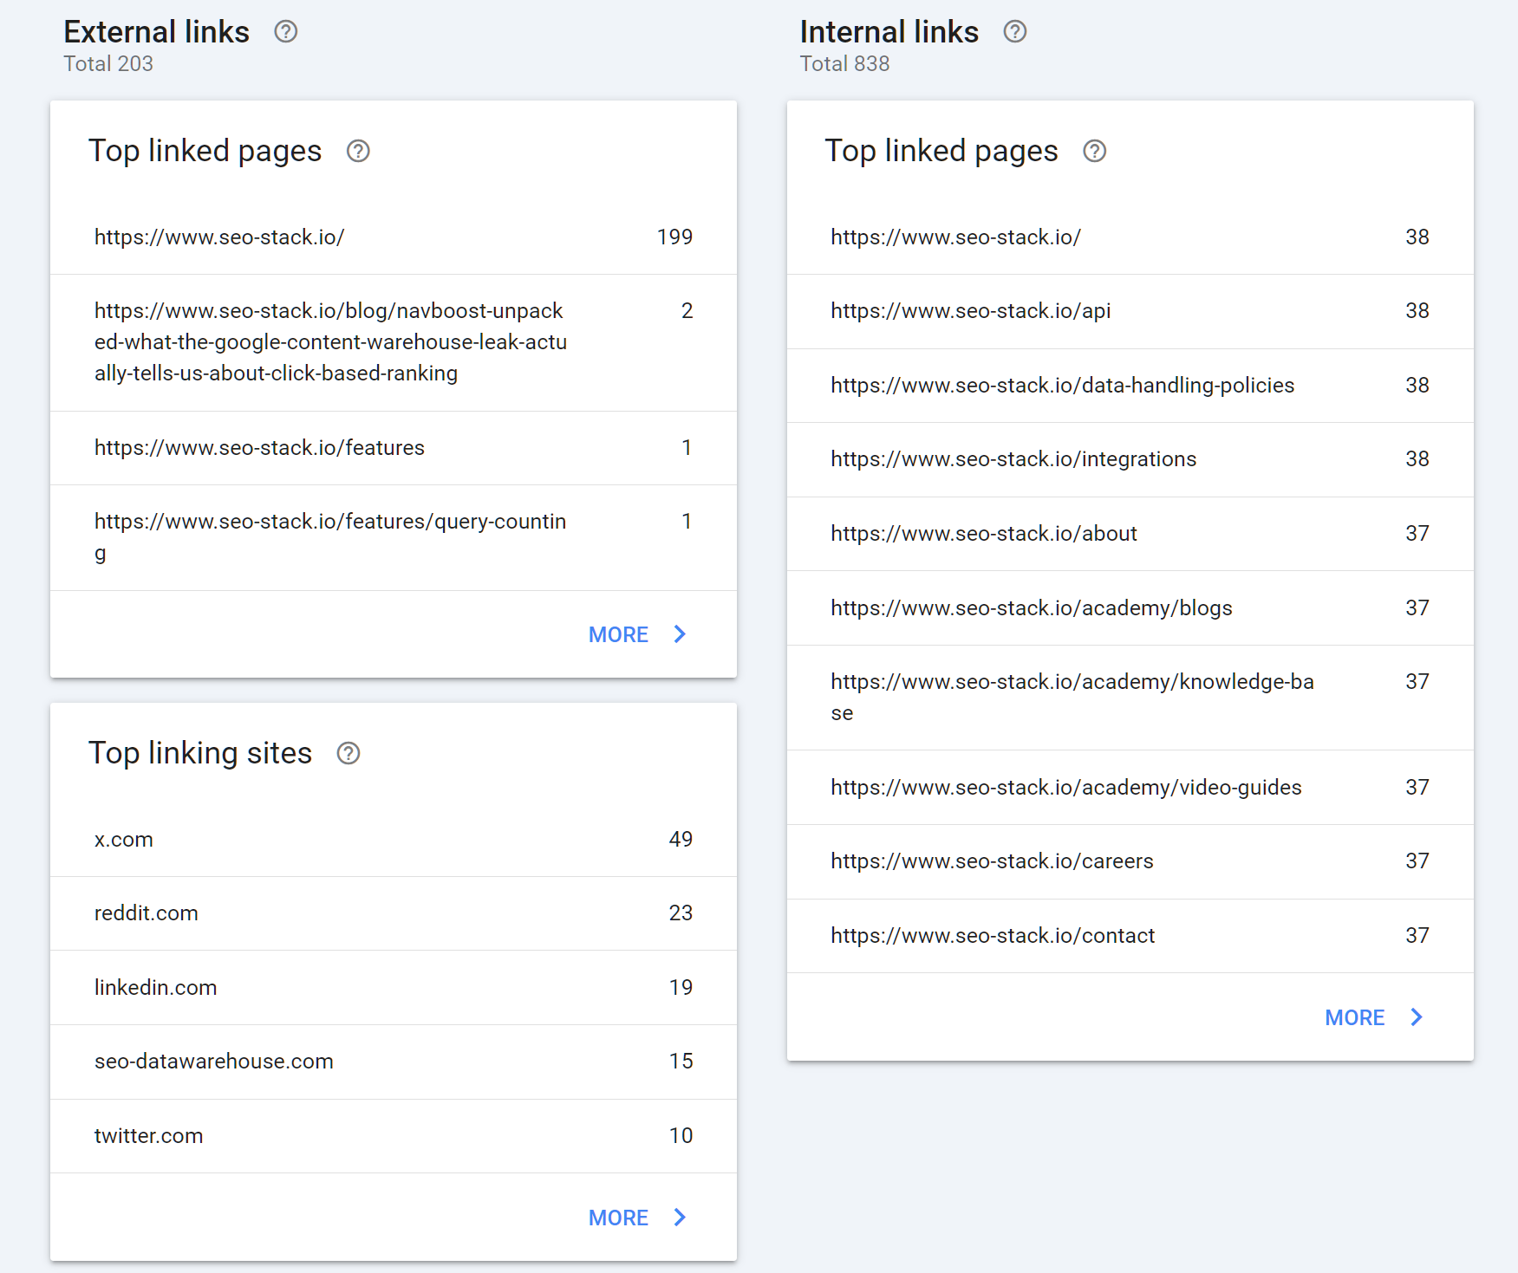Viewport: 1518px width, 1273px height.
Task: Open the linkedin.com linking site row
Action: tap(393, 988)
